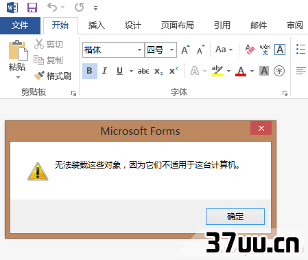Close the Microsoft Forms dialog
308x260 pixels.
(x=261, y=128)
